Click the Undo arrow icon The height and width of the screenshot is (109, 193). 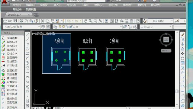[69, 21]
